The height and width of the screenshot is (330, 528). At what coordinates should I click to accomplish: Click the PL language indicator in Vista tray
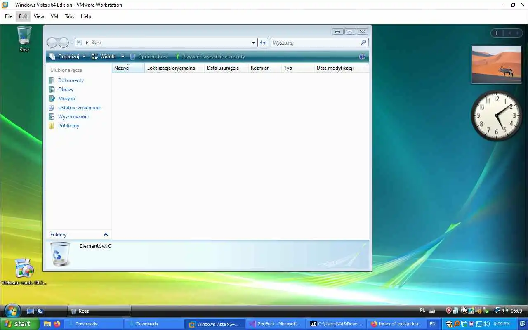[x=422, y=311]
